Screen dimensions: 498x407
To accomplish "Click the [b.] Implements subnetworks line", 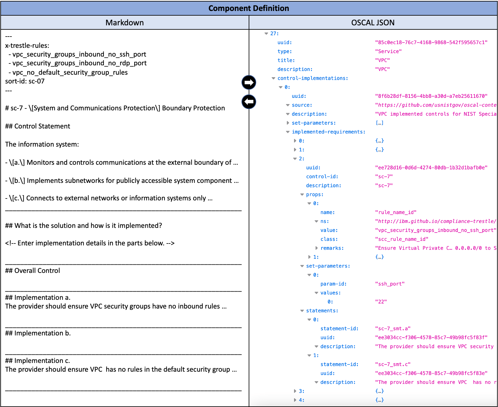I will (x=122, y=181).
